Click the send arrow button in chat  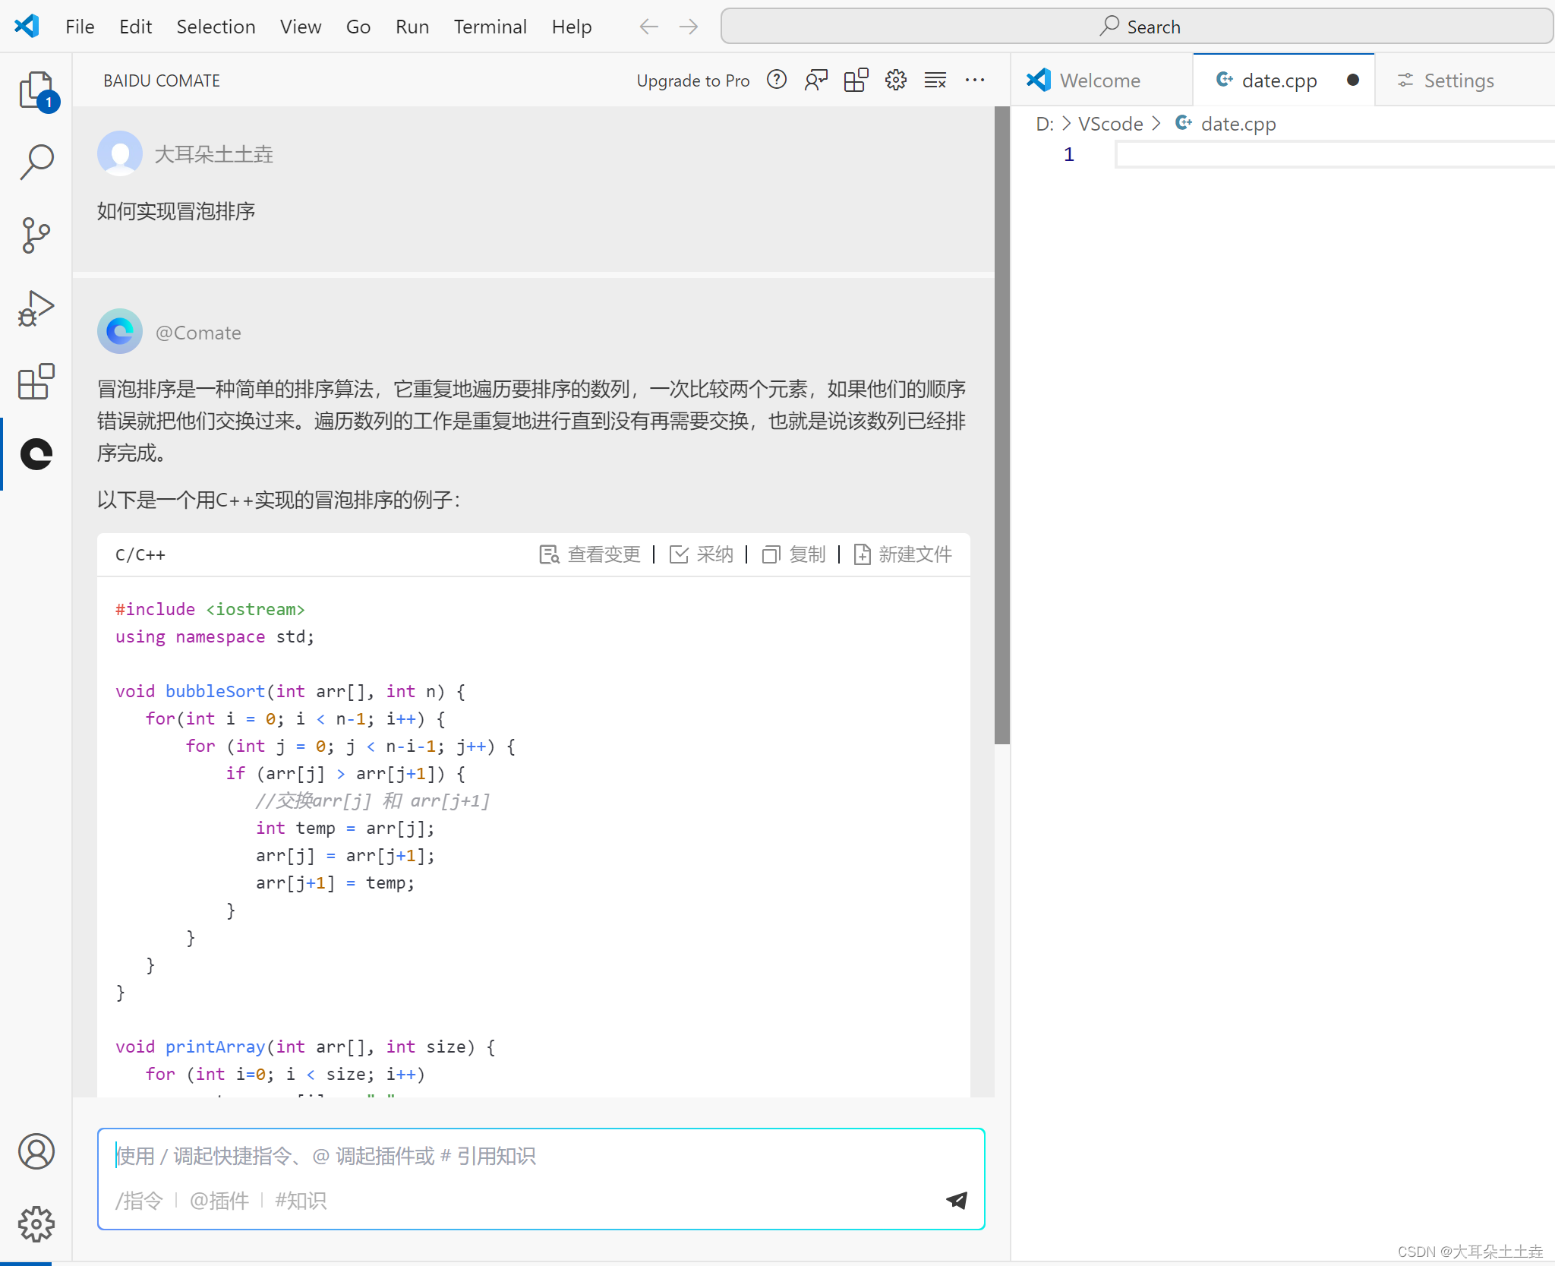[957, 1199]
